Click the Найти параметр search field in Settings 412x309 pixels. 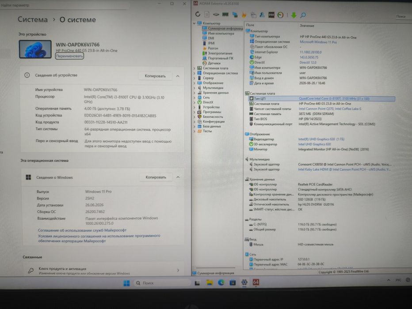pyautogui.click(x=65, y=5)
